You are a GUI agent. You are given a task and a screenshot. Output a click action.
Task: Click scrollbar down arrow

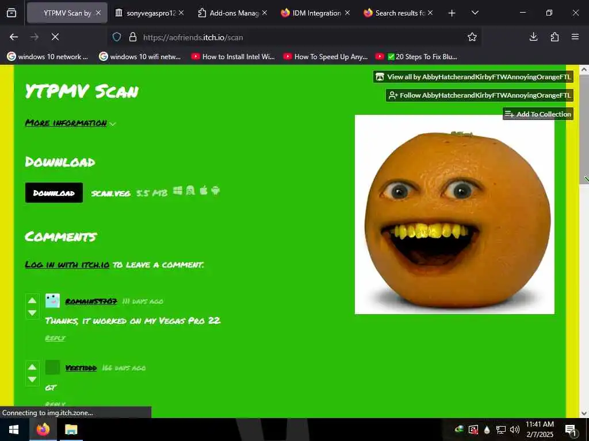(584, 413)
